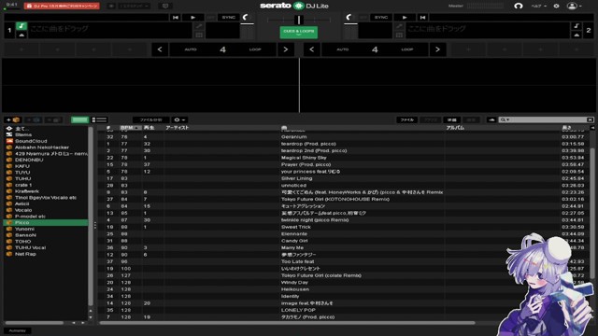Click play on deck 1
598x336 pixels.
pos(193,17)
